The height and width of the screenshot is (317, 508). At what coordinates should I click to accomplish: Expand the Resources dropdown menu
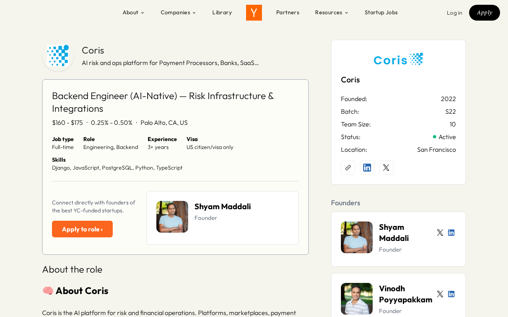[x=331, y=12]
